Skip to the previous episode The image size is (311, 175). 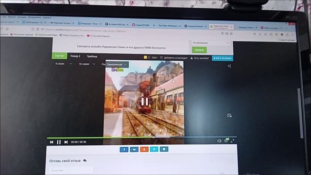coord(52,142)
